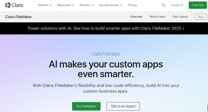The width and height of the screenshot is (208, 112).
Task: Click the Explore AI link
Action: coord(177,5)
